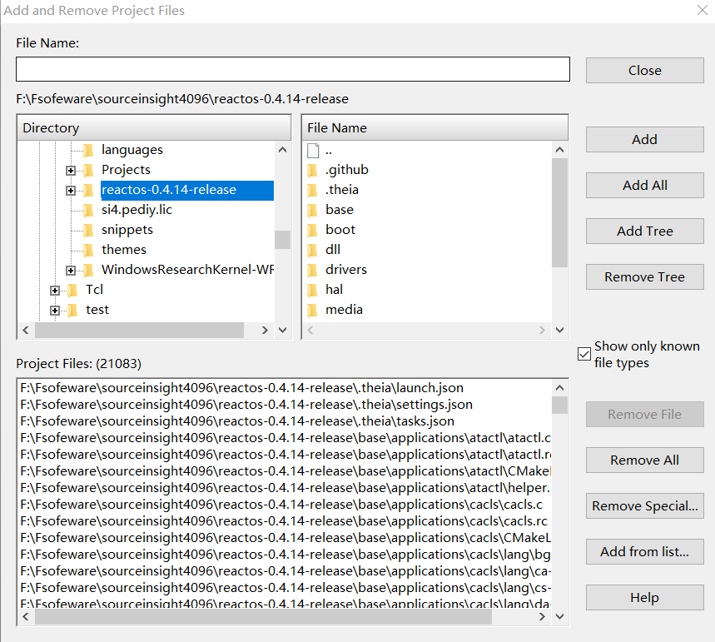The height and width of the screenshot is (642, 715).
Task: Expand the reactos-0.4.14-release tree node
Action: (x=71, y=191)
